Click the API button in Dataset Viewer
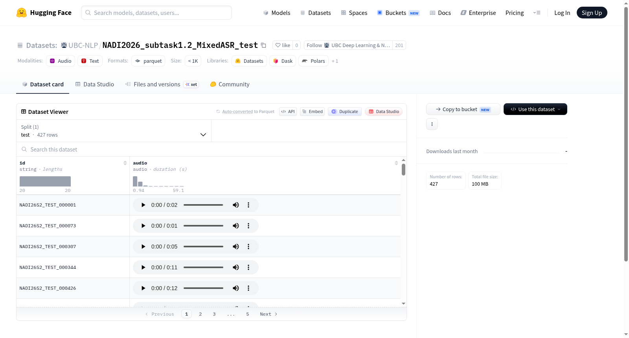The width and height of the screenshot is (629, 338). pyautogui.click(x=288, y=111)
